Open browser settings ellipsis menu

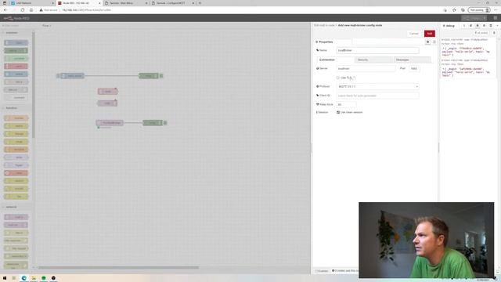[x=496, y=10]
